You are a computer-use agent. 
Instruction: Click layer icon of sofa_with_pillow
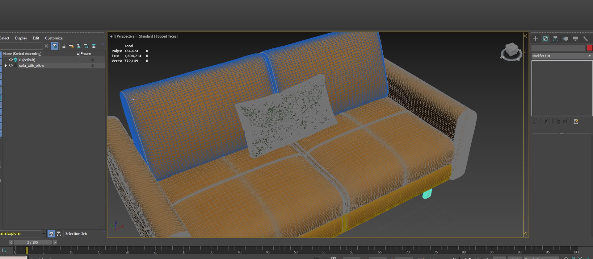15,66
